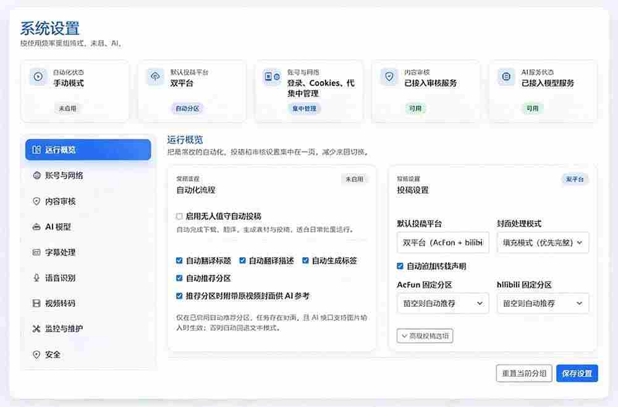
Task: Click the 默认投稿平台 cloud upload icon
Action: point(155,77)
